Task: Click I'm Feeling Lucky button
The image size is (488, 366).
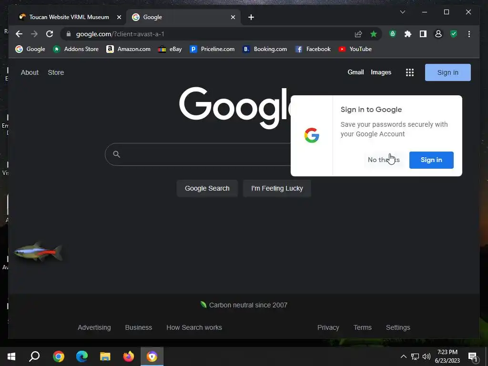Action: (x=277, y=188)
